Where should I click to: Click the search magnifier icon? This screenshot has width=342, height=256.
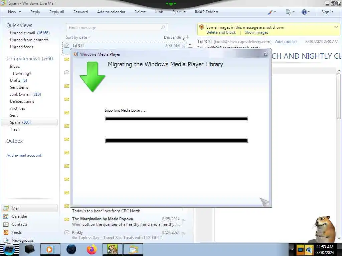(x=163, y=27)
